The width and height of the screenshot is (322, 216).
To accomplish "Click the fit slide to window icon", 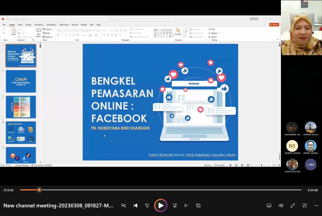I will click(x=279, y=165).
